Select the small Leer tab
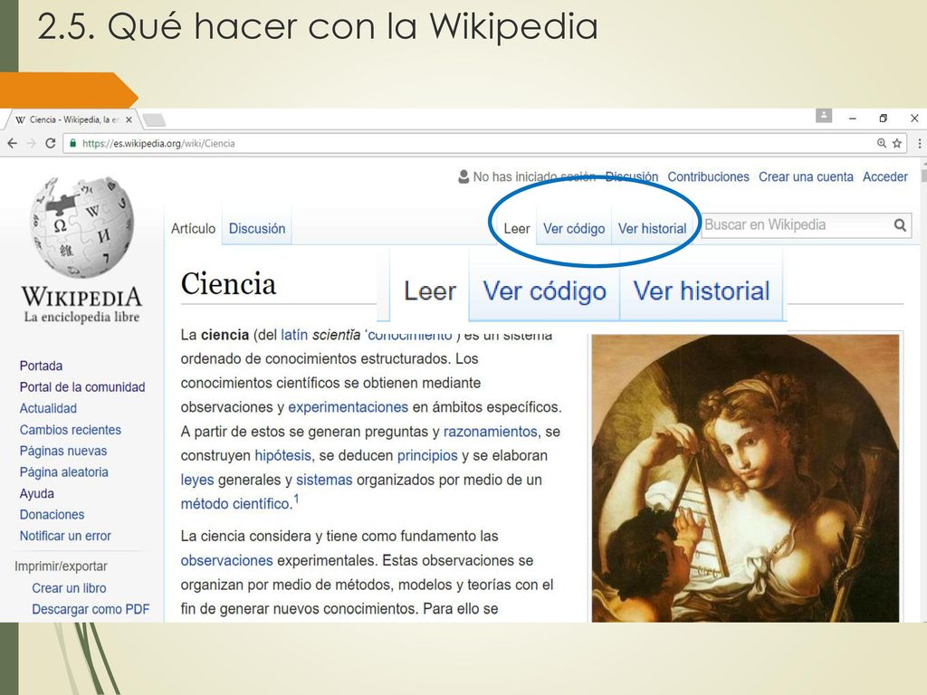927x695 pixels. [516, 228]
